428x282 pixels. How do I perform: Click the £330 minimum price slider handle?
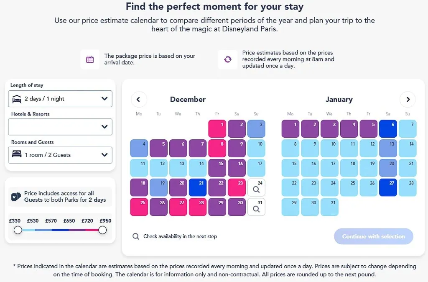18,230
